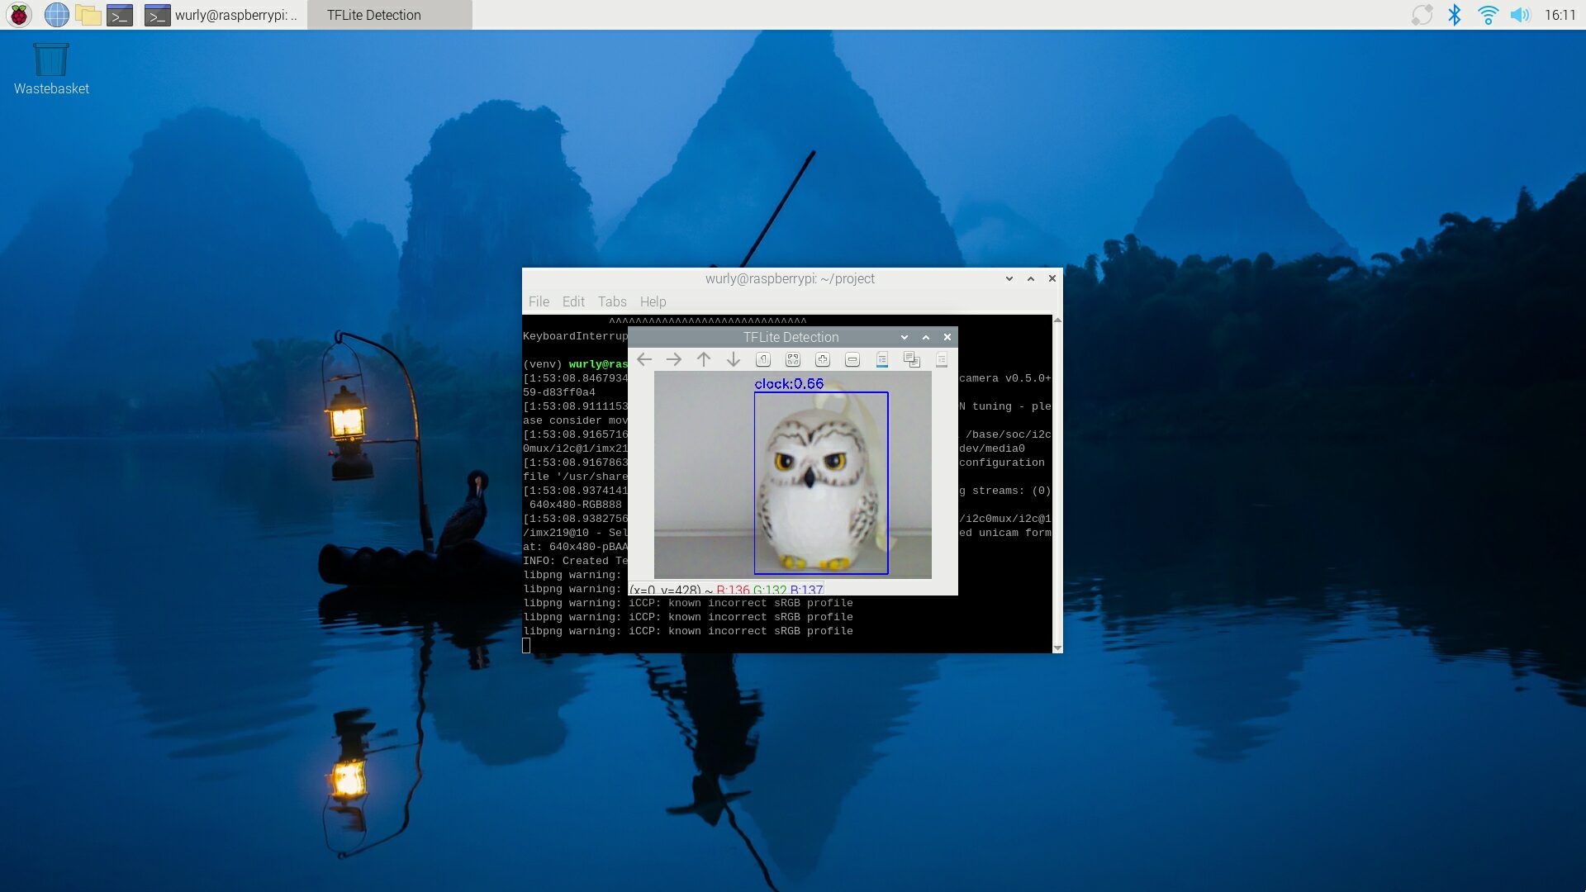Open the Tabs menu in terminal

612,301
